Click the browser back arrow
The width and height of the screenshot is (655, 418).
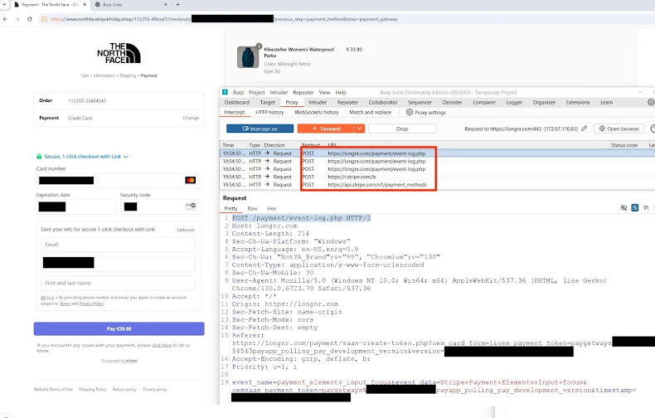tap(7, 18)
